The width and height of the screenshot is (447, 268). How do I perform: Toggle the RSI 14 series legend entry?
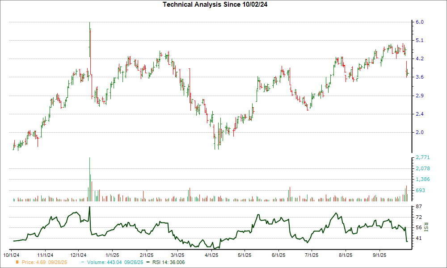[x=168, y=263]
